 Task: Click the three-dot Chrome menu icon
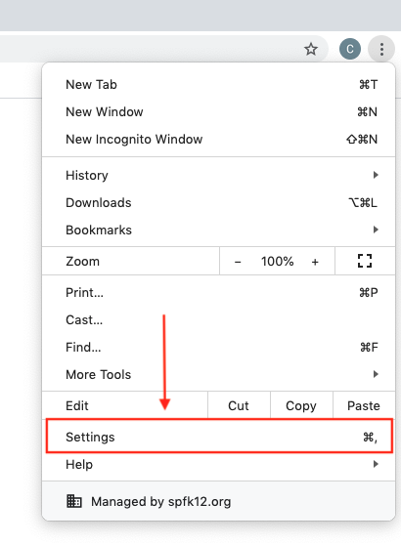[x=381, y=49]
